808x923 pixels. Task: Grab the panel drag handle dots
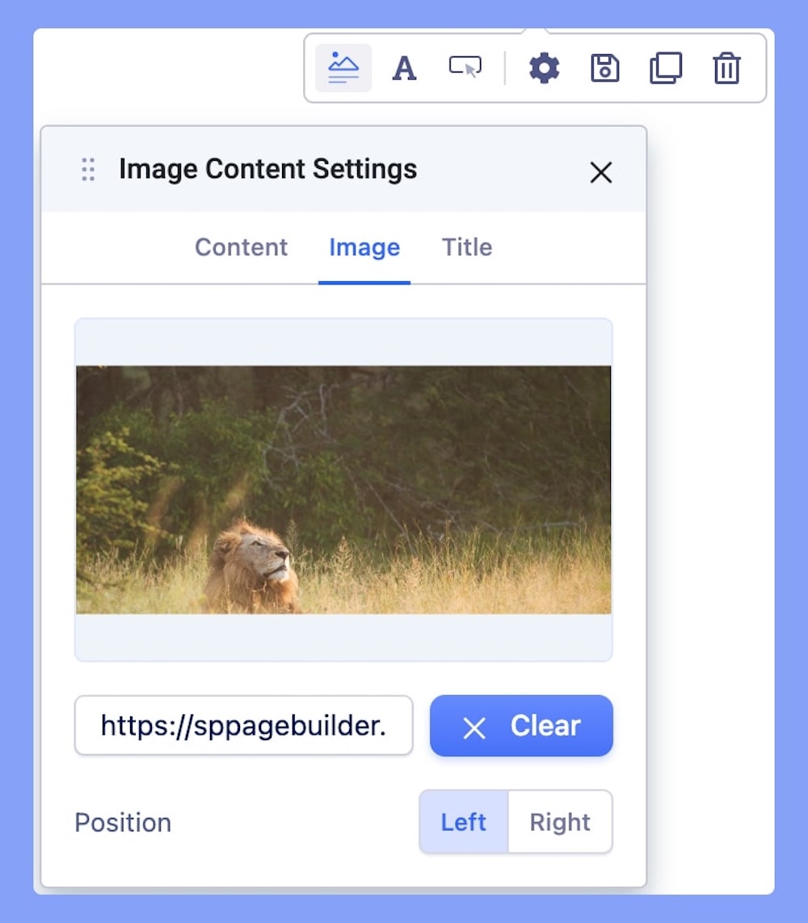click(x=88, y=170)
